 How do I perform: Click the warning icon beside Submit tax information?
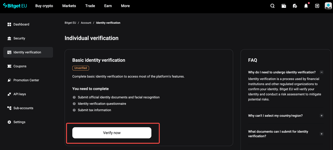pos(74,110)
